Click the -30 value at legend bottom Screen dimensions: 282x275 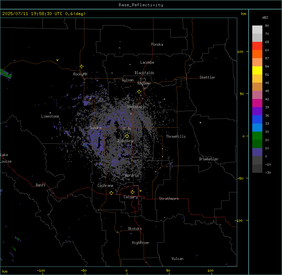click(268, 172)
